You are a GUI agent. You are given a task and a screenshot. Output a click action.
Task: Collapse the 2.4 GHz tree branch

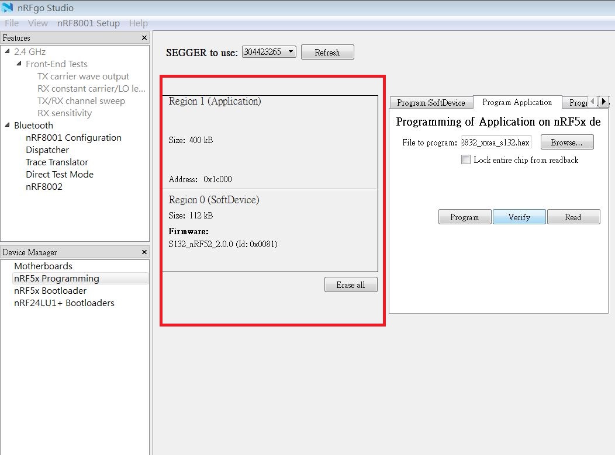[x=8, y=51]
